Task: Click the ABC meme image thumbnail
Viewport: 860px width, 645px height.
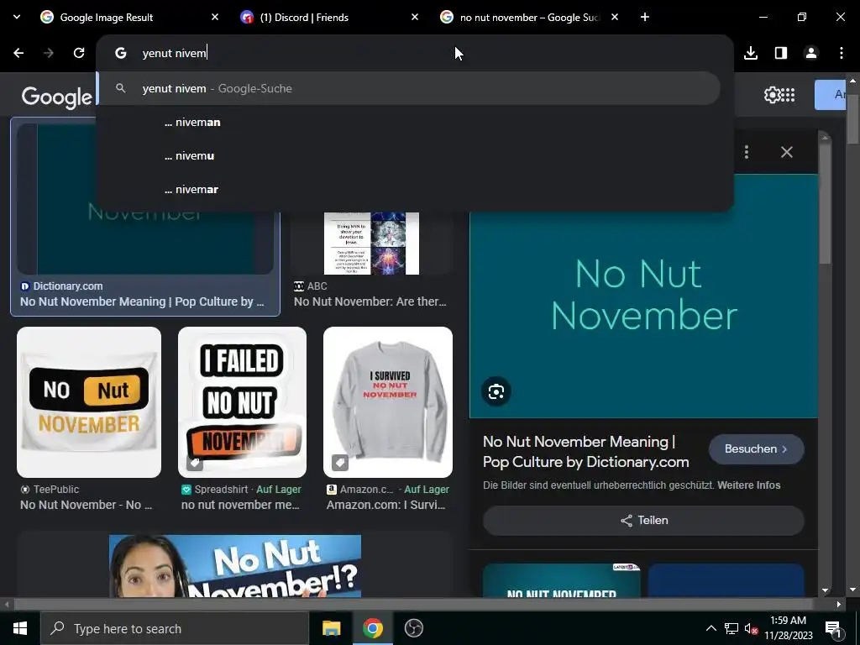Action: point(371,244)
